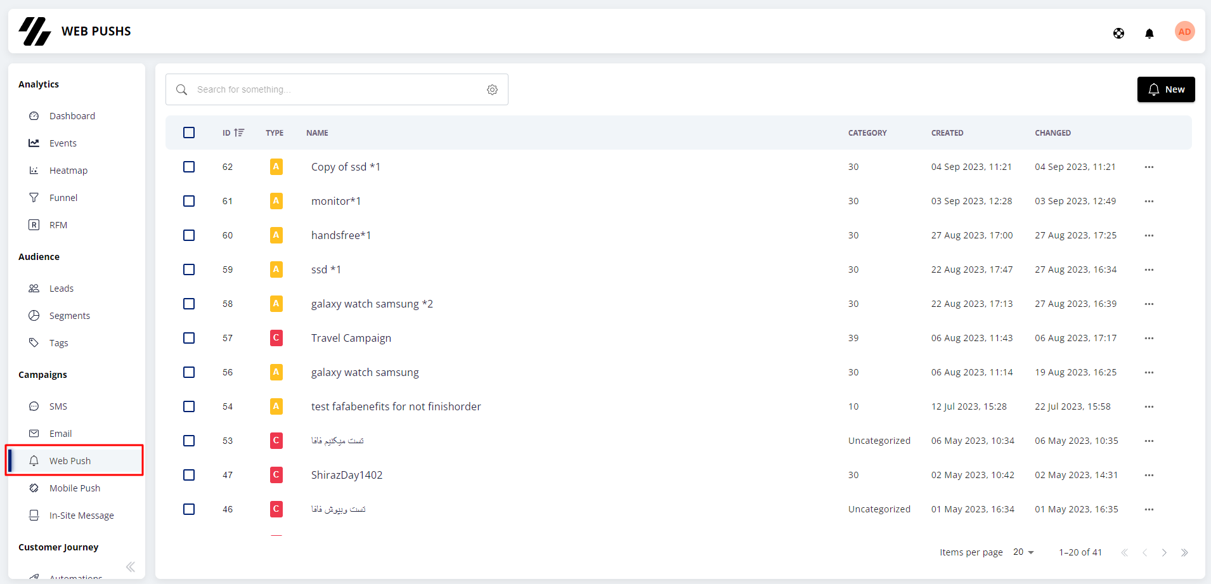The image size is (1211, 584).
Task: Open test fafabenefits for not finishorder
Action: coord(396,406)
